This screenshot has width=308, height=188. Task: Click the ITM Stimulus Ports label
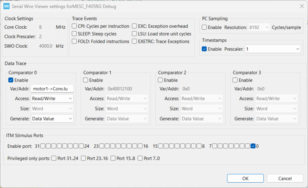(24, 135)
